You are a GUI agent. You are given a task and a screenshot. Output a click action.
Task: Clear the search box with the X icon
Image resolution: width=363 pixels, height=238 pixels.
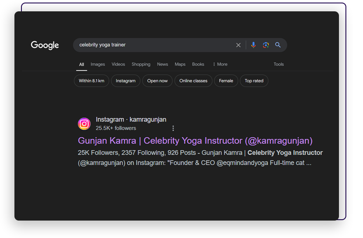coord(238,45)
